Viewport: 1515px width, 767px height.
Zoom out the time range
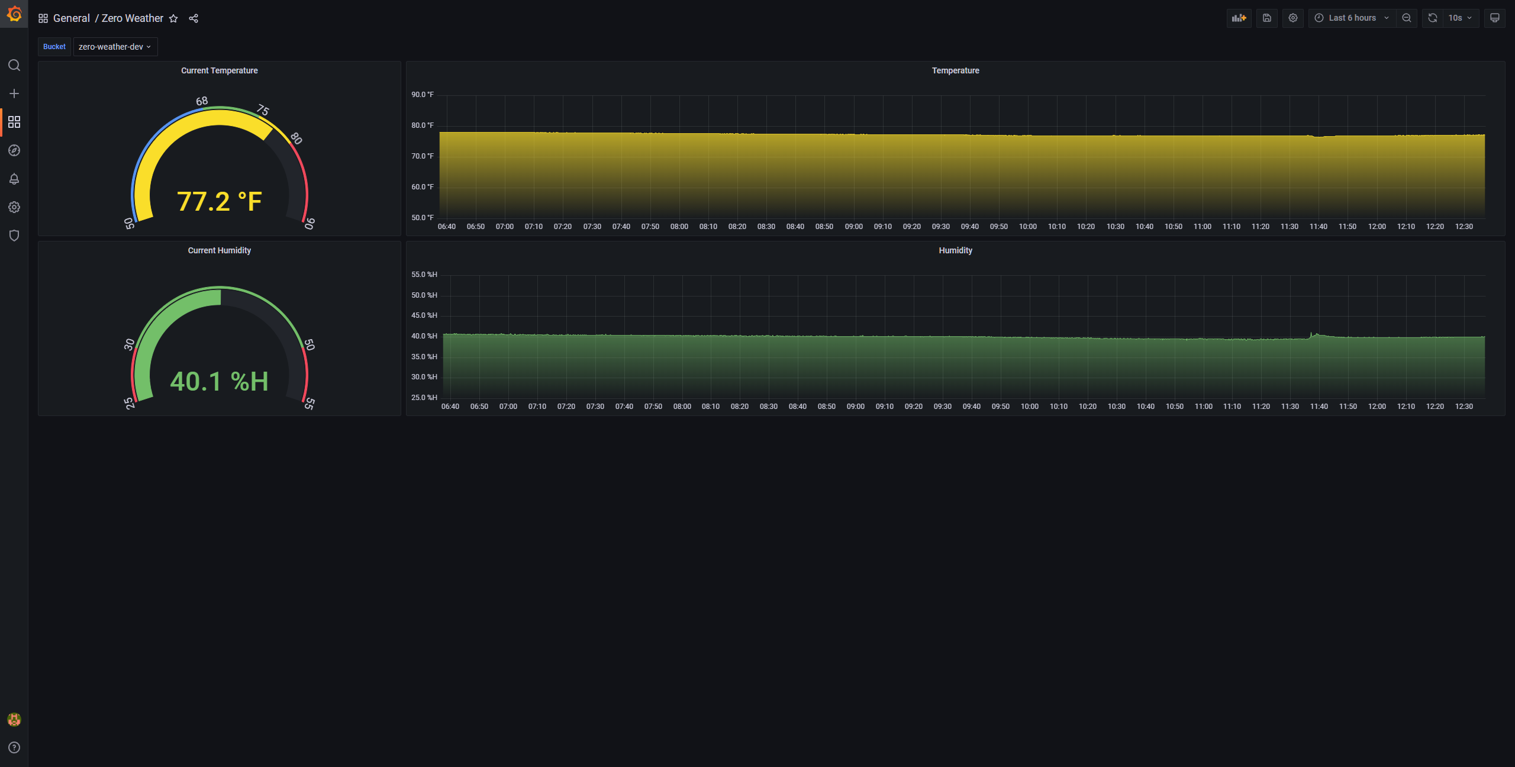1407,18
